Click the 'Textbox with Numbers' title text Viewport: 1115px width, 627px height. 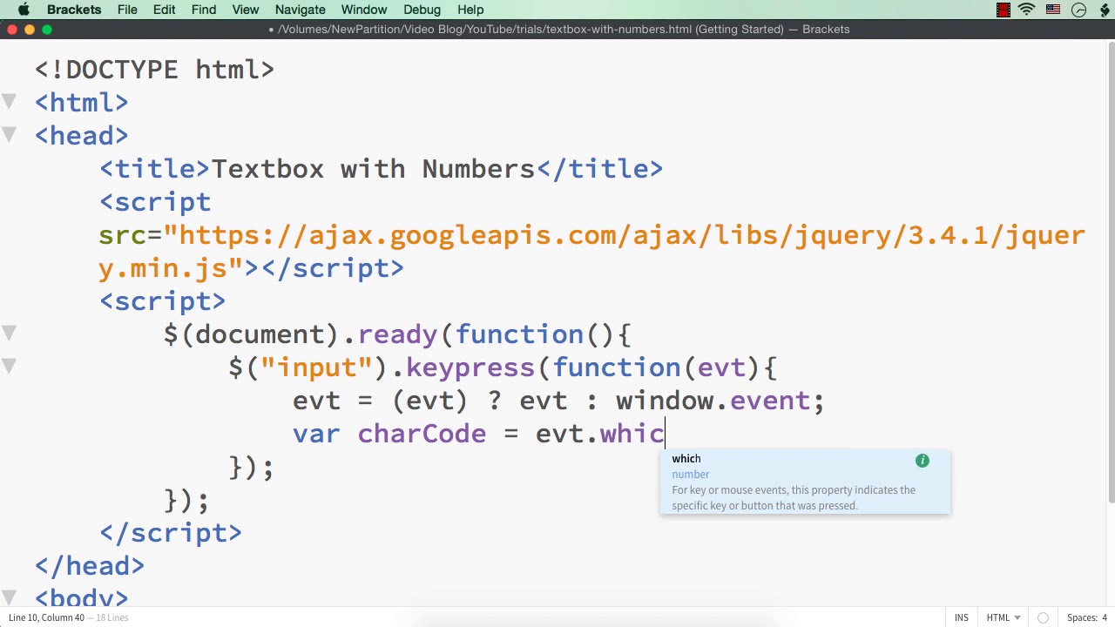(x=373, y=169)
